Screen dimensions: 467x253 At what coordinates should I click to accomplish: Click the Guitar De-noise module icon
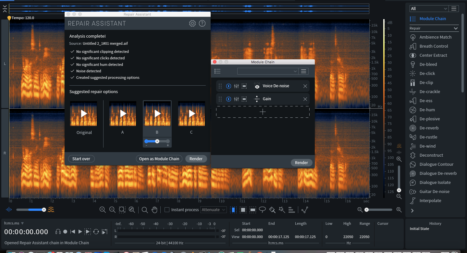(413, 192)
